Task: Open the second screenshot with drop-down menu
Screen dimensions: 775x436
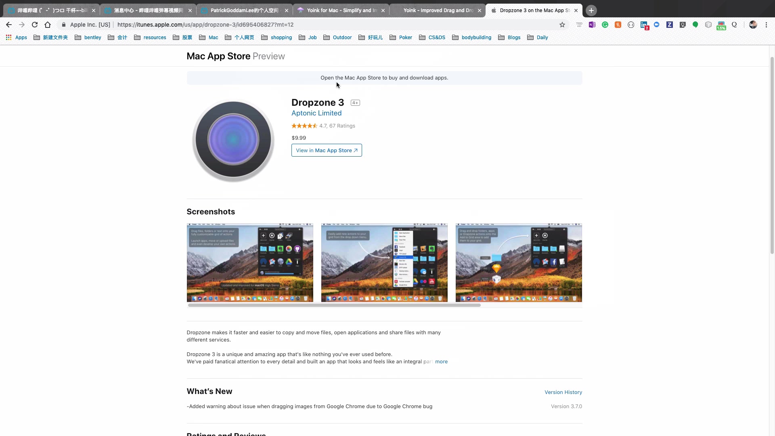Action: 384,262
